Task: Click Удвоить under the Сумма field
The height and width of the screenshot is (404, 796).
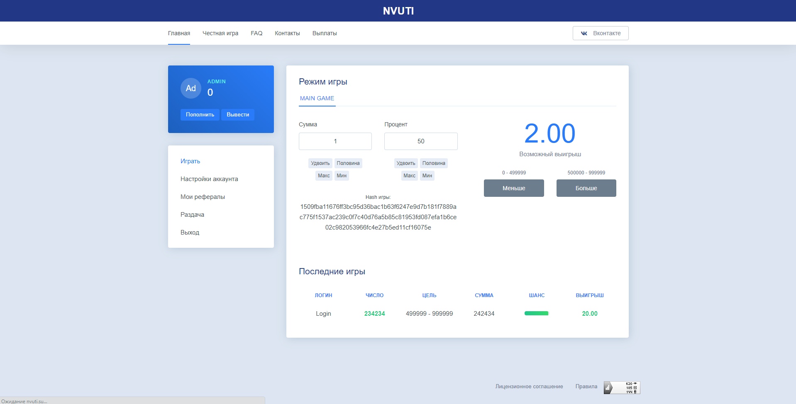Action: tap(320, 163)
